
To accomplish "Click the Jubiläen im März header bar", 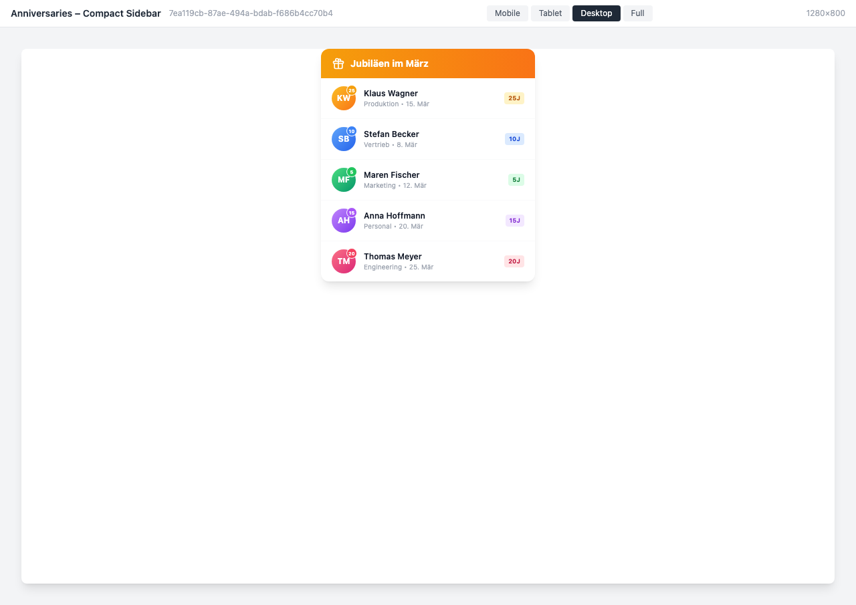I will point(427,63).
